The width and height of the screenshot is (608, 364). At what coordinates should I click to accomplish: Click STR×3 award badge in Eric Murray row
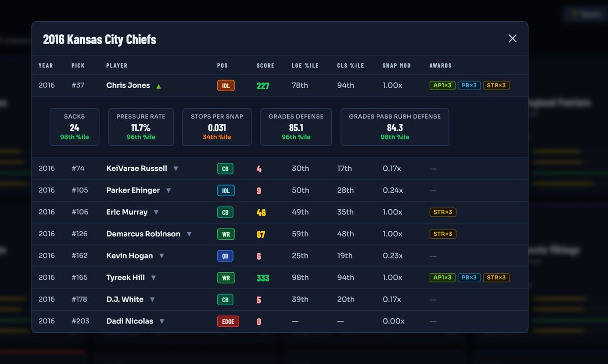pyautogui.click(x=443, y=212)
